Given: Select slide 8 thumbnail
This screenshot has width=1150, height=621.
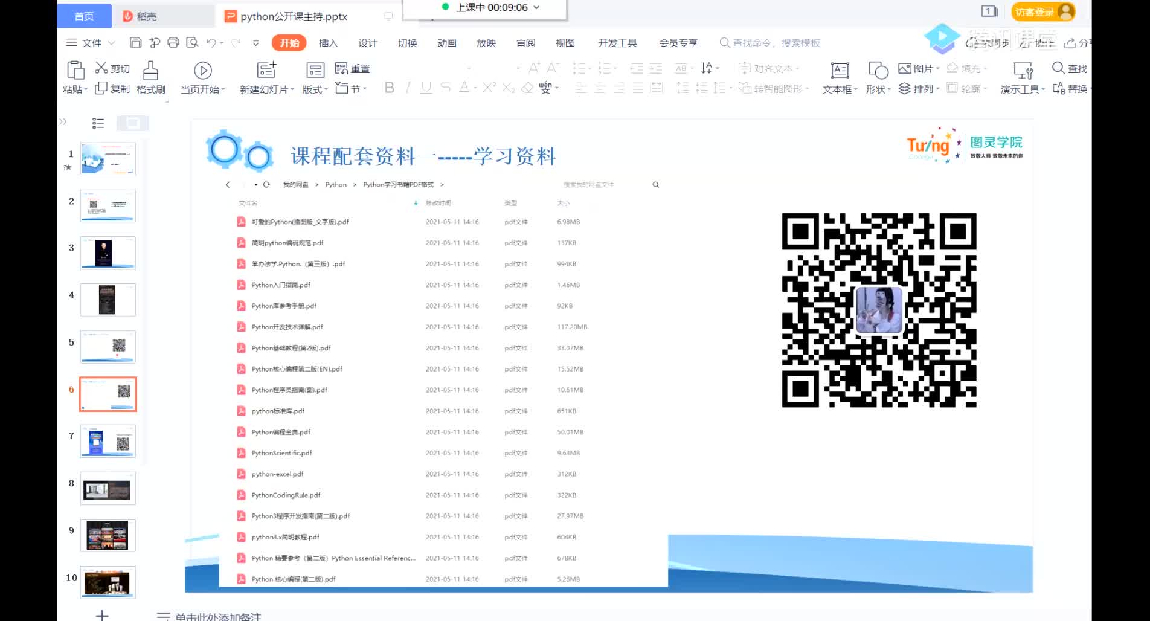Looking at the screenshot, I should click(x=108, y=488).
